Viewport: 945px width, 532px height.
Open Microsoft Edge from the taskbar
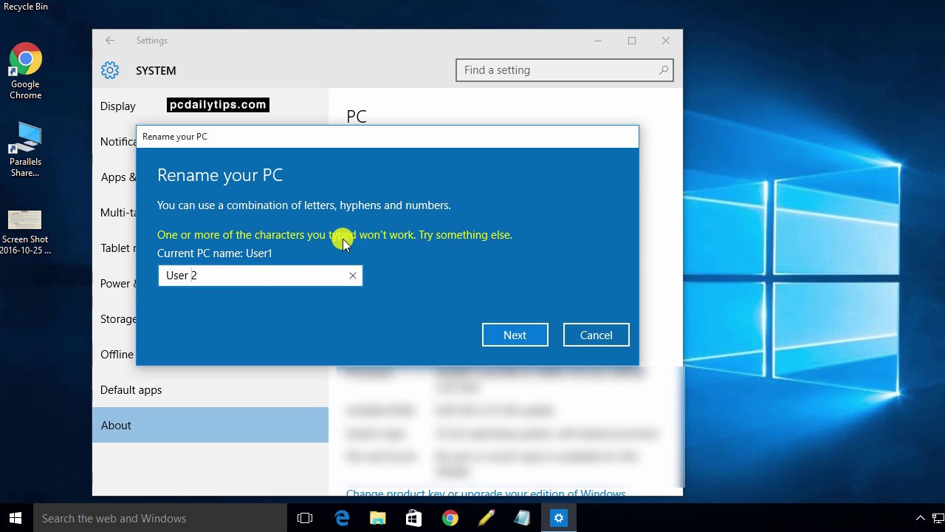[342, 519]
